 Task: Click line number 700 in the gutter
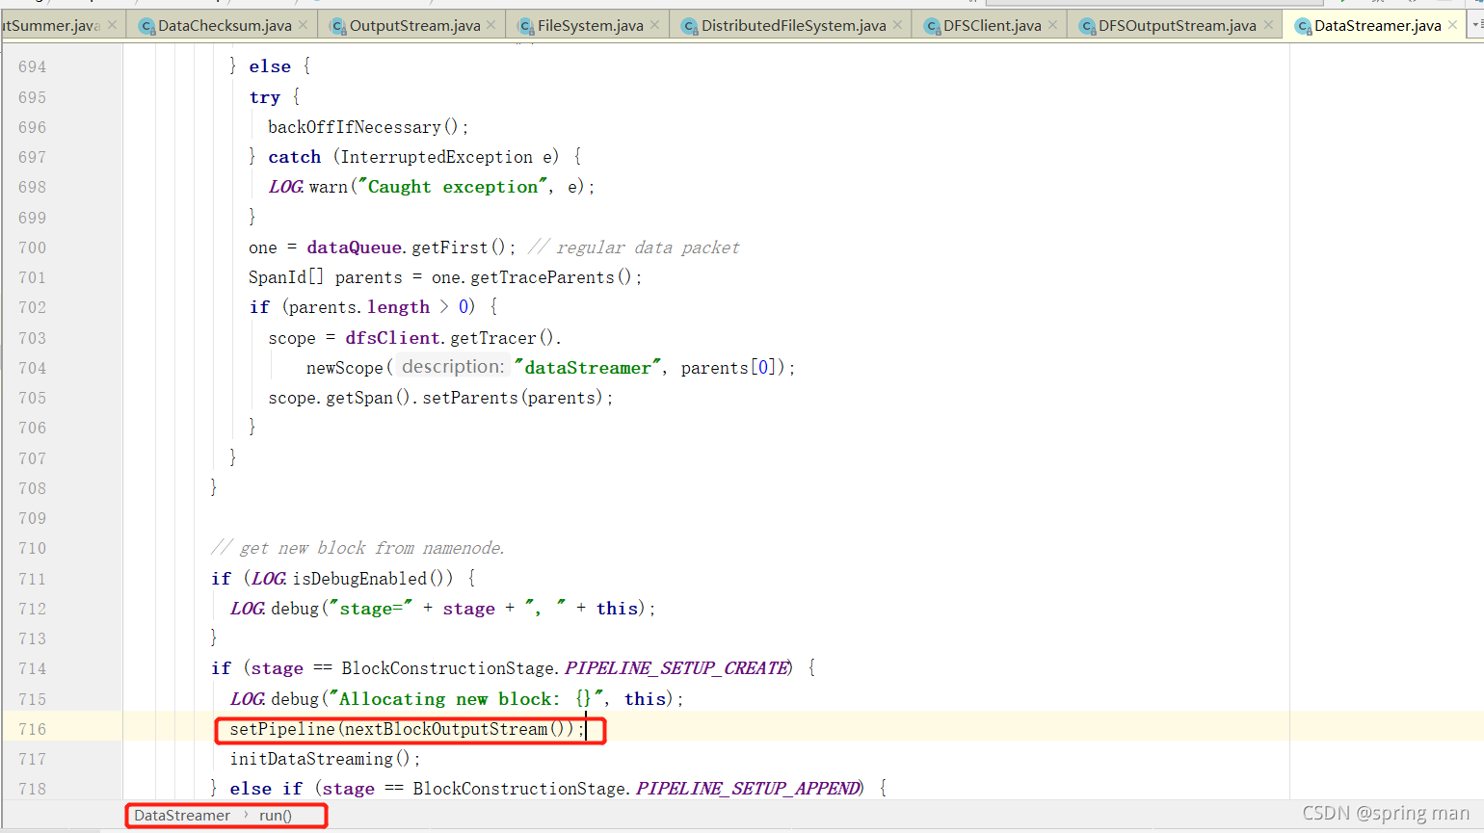32,247
